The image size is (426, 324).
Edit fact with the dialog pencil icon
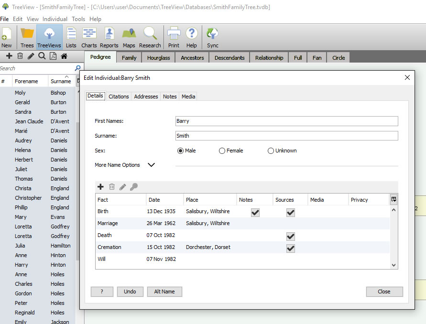123,186
